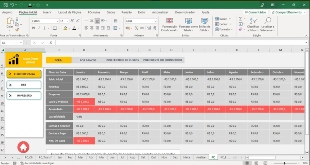The height and width of the screenshot is (165, 310).
Task: Click the DRE sidebar button
Action: click(x=24, y=84)
